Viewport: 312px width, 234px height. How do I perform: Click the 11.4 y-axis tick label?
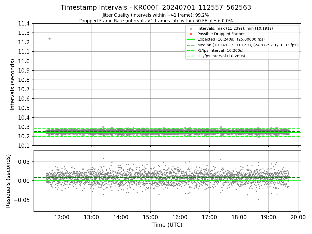click(x=24, y=23)
